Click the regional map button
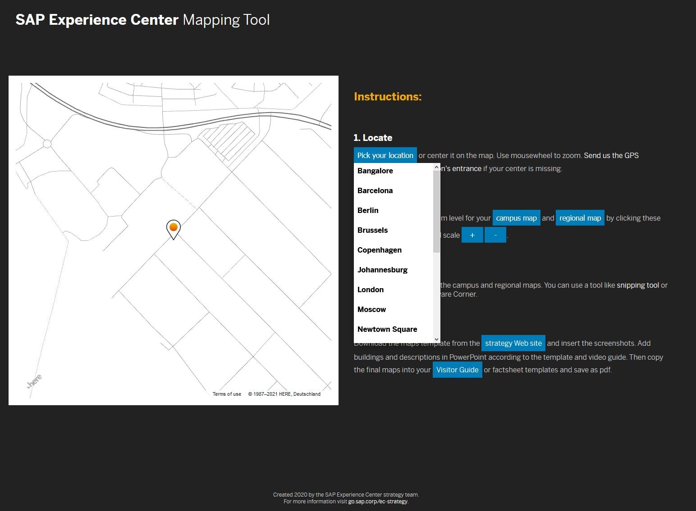The width and height of the screenshot is (696, 511). pyautogui.click(x=580, y=218)
